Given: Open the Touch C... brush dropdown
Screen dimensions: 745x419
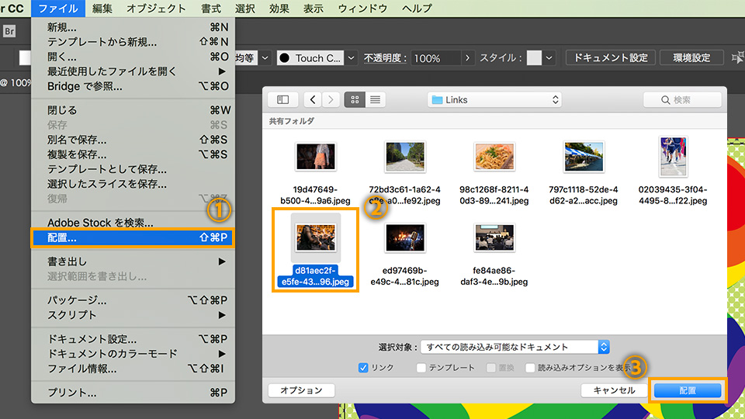Looking at the screenshot, I should [x=351, y=58].
